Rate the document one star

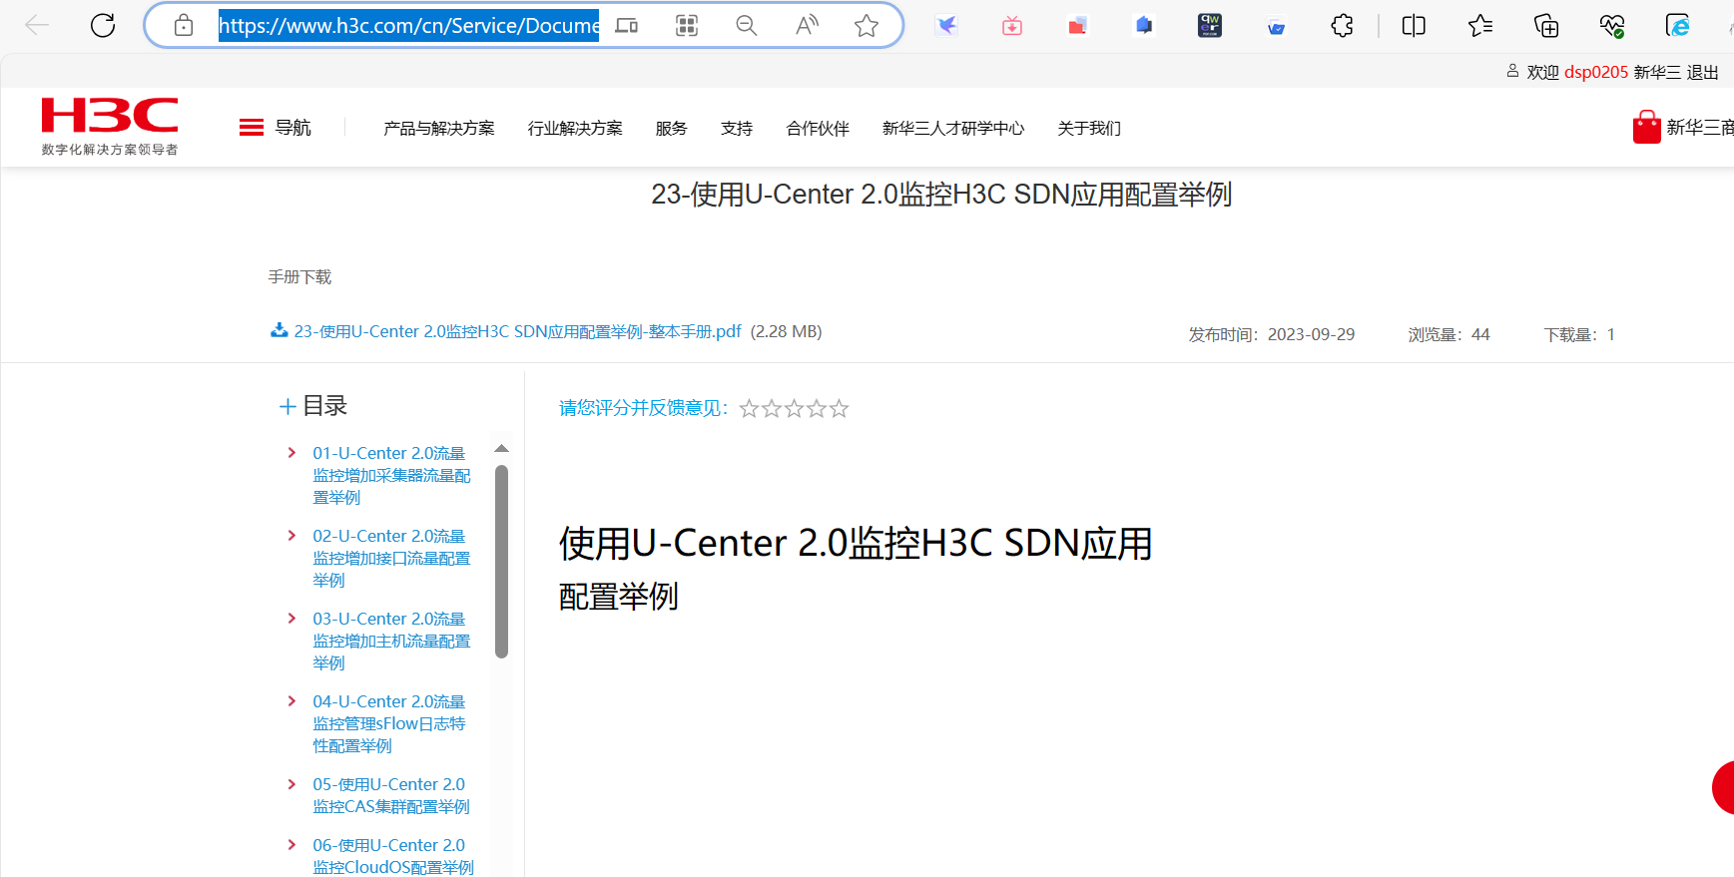(x=749, y=408)
